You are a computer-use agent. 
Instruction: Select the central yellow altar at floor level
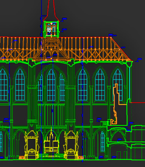click(x=51, y=142)
